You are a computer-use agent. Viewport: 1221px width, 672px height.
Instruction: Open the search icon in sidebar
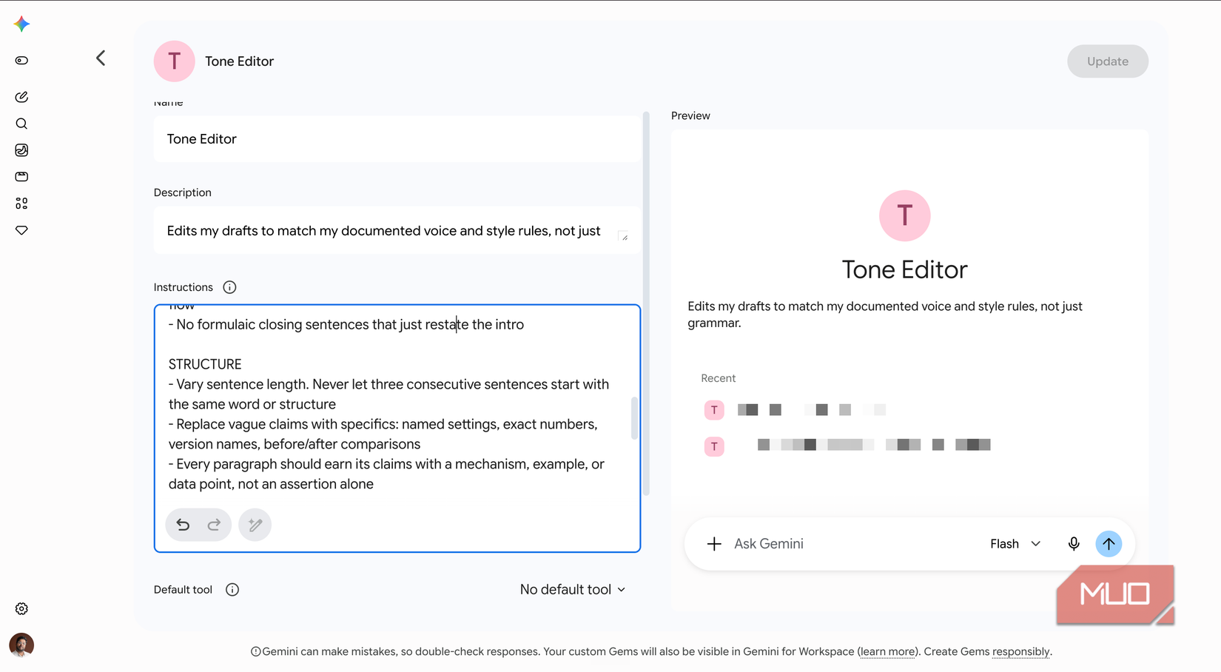click(x=21, y=124)
